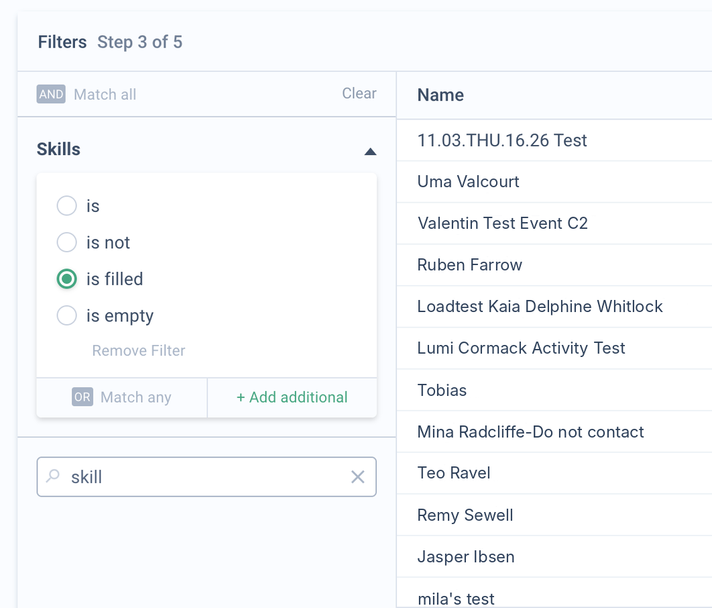Open Mina Radcliffe-Do not contact row

click(554, 432)
